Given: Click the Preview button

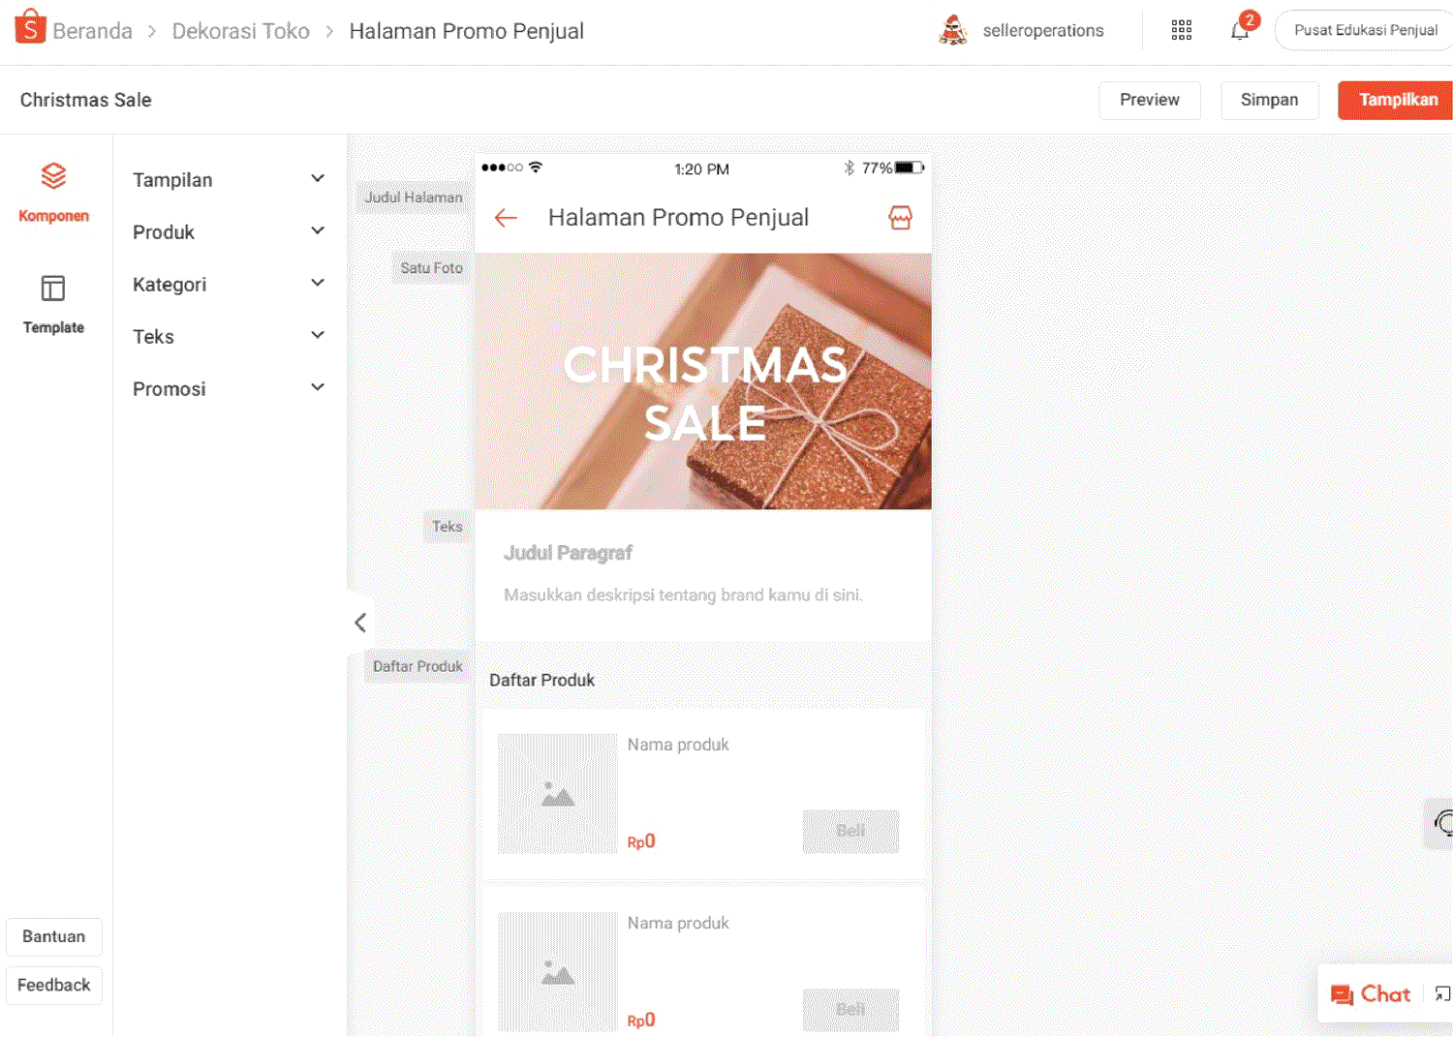Looking at the screenshot, I should (1149, 100).
